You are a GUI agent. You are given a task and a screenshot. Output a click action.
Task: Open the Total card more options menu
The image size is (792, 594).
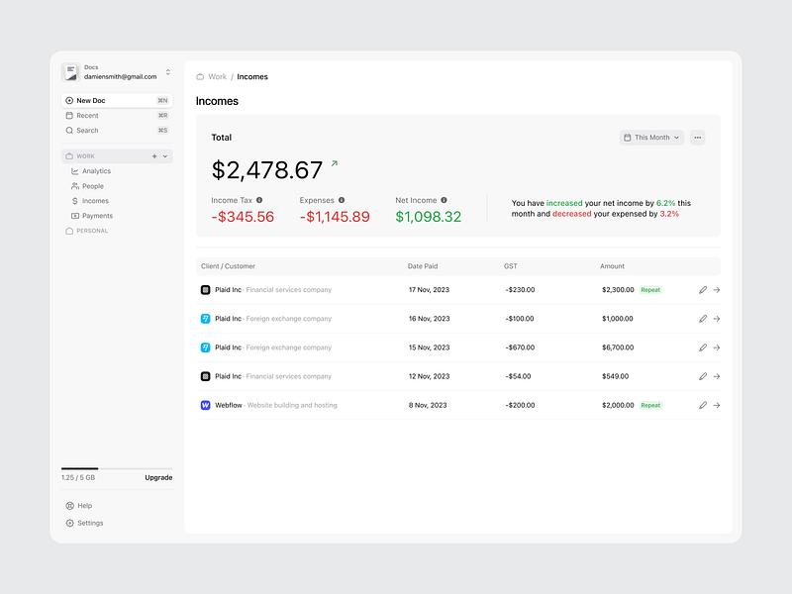(x=698, y=138)
